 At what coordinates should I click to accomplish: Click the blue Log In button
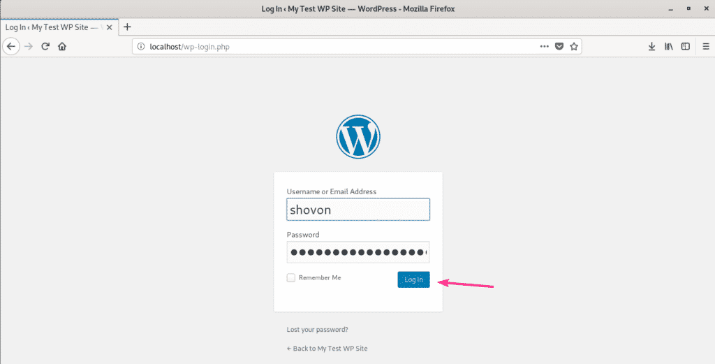point(413,279)
